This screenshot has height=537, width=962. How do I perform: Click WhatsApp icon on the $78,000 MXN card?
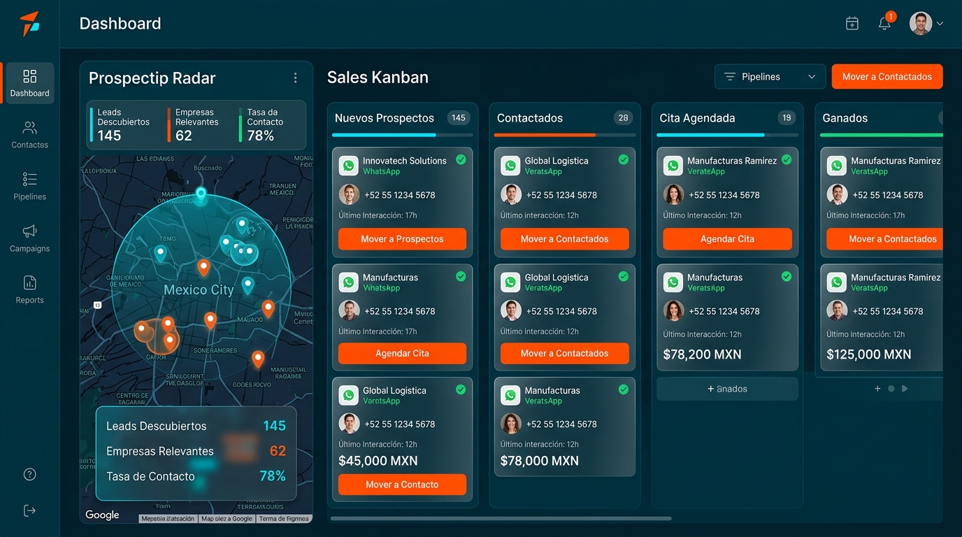510,395
